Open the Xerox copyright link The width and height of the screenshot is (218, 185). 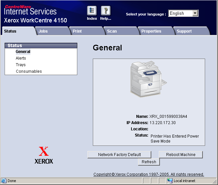tap(149, 174)
